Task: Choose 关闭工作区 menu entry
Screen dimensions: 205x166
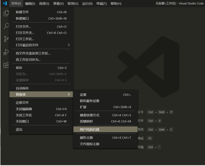Action: click(41, 115)
